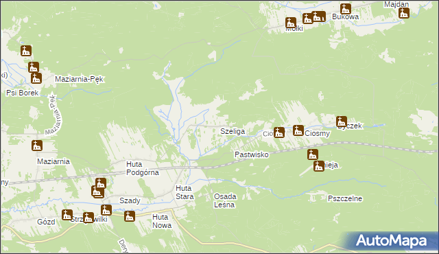Screen dimensions: 439x254
Task: Click the church icon near Majdan
Action: click(x=404, y=13)
